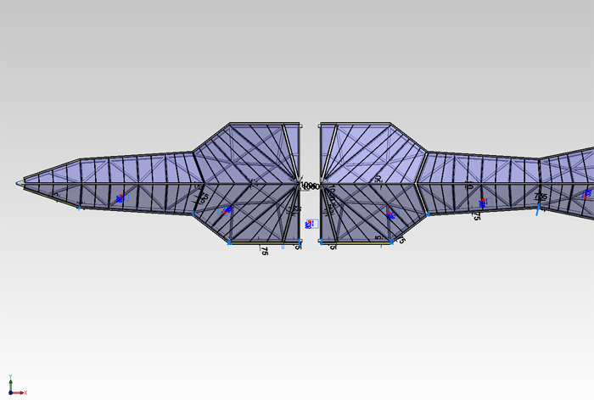Click the overlapping dimension text at center gap

pyautogui.click(x=310, y=186)
